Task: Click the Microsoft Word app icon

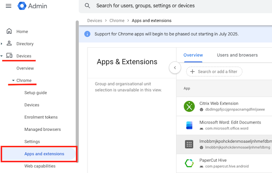Action: tap(189, 125)
